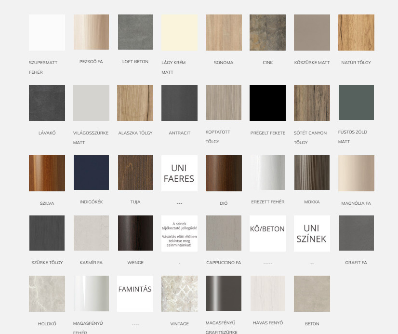Pick the Lávakő dark stone swatch
This screenshot has height=334, width=398.
coord(47,103)
